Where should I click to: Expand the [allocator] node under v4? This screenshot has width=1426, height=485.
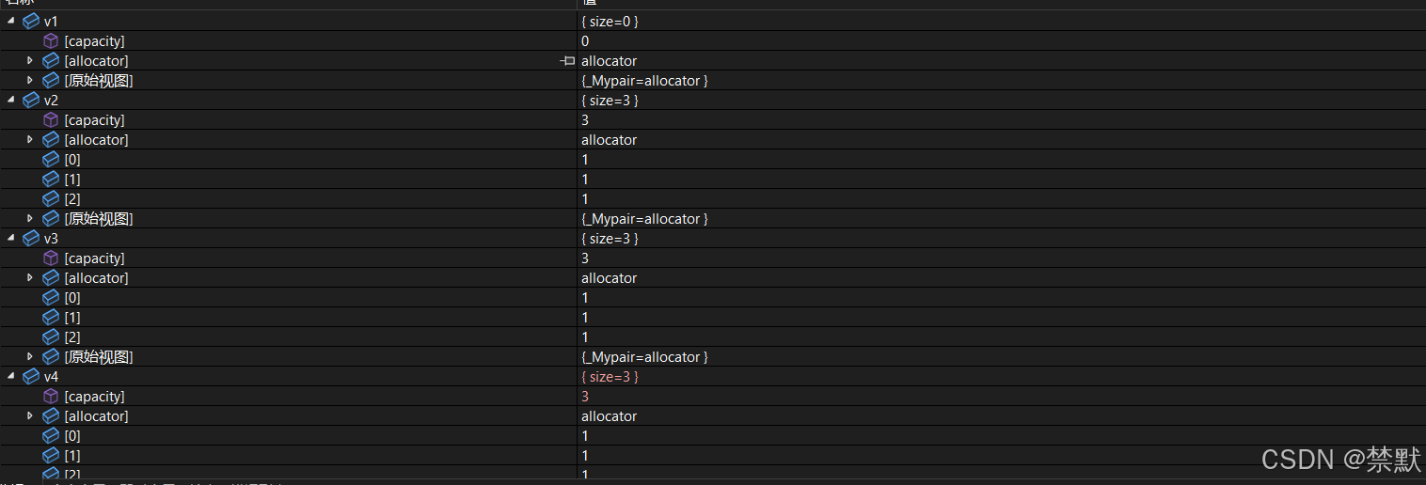coord(30,416)
